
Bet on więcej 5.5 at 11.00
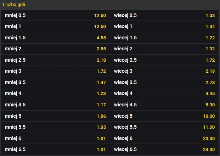pos(164,128)
